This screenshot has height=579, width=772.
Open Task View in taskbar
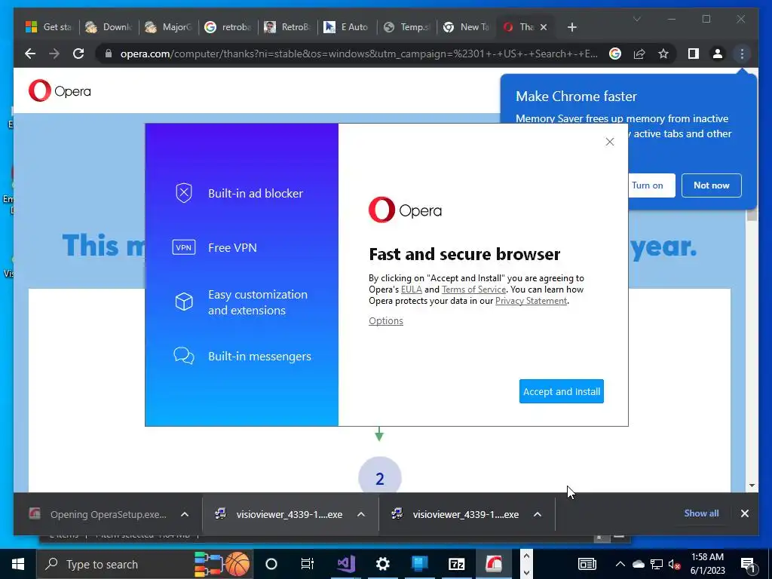pyautogui.click(x=308, y=564)
